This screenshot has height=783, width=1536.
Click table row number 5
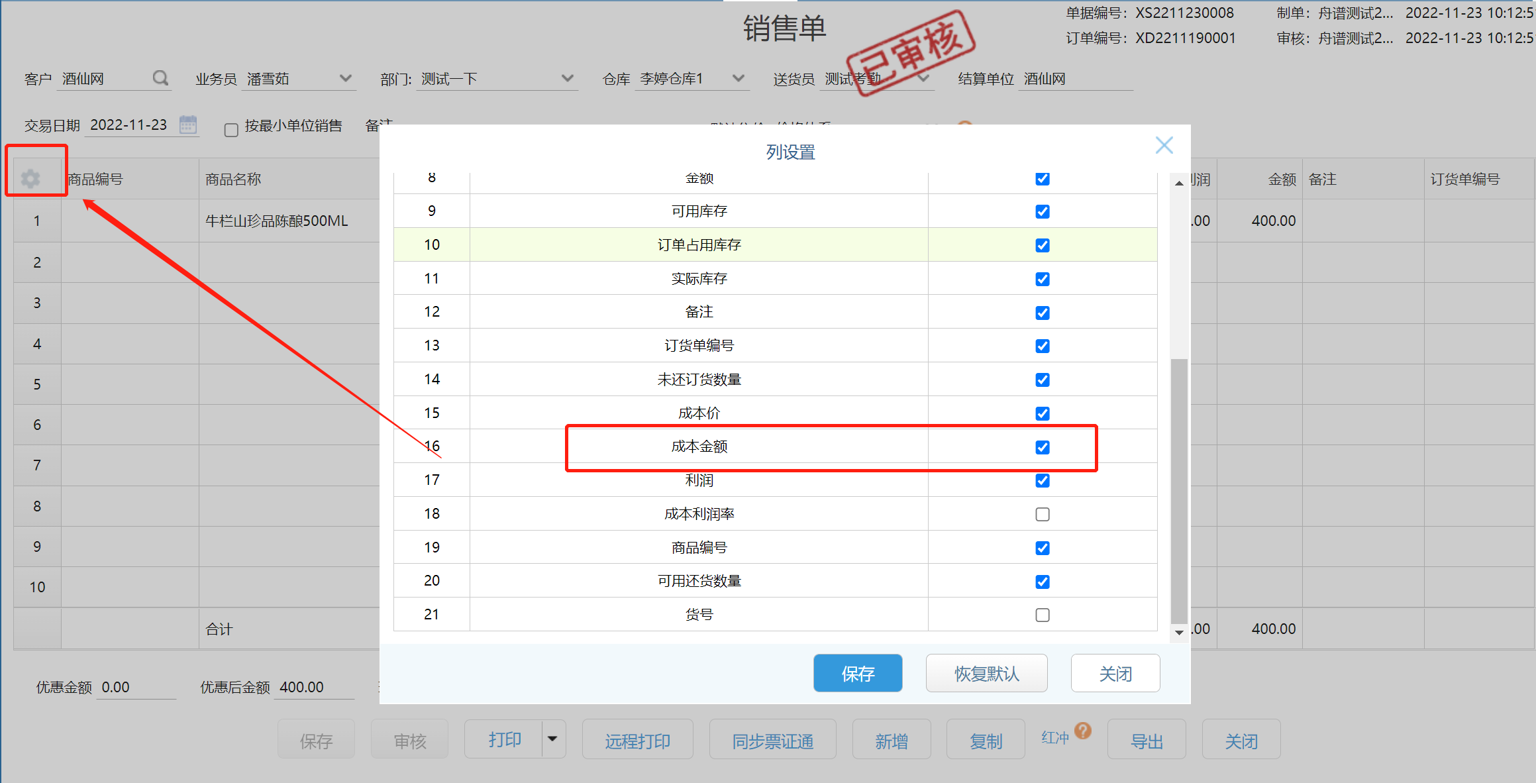coord(37,384)
